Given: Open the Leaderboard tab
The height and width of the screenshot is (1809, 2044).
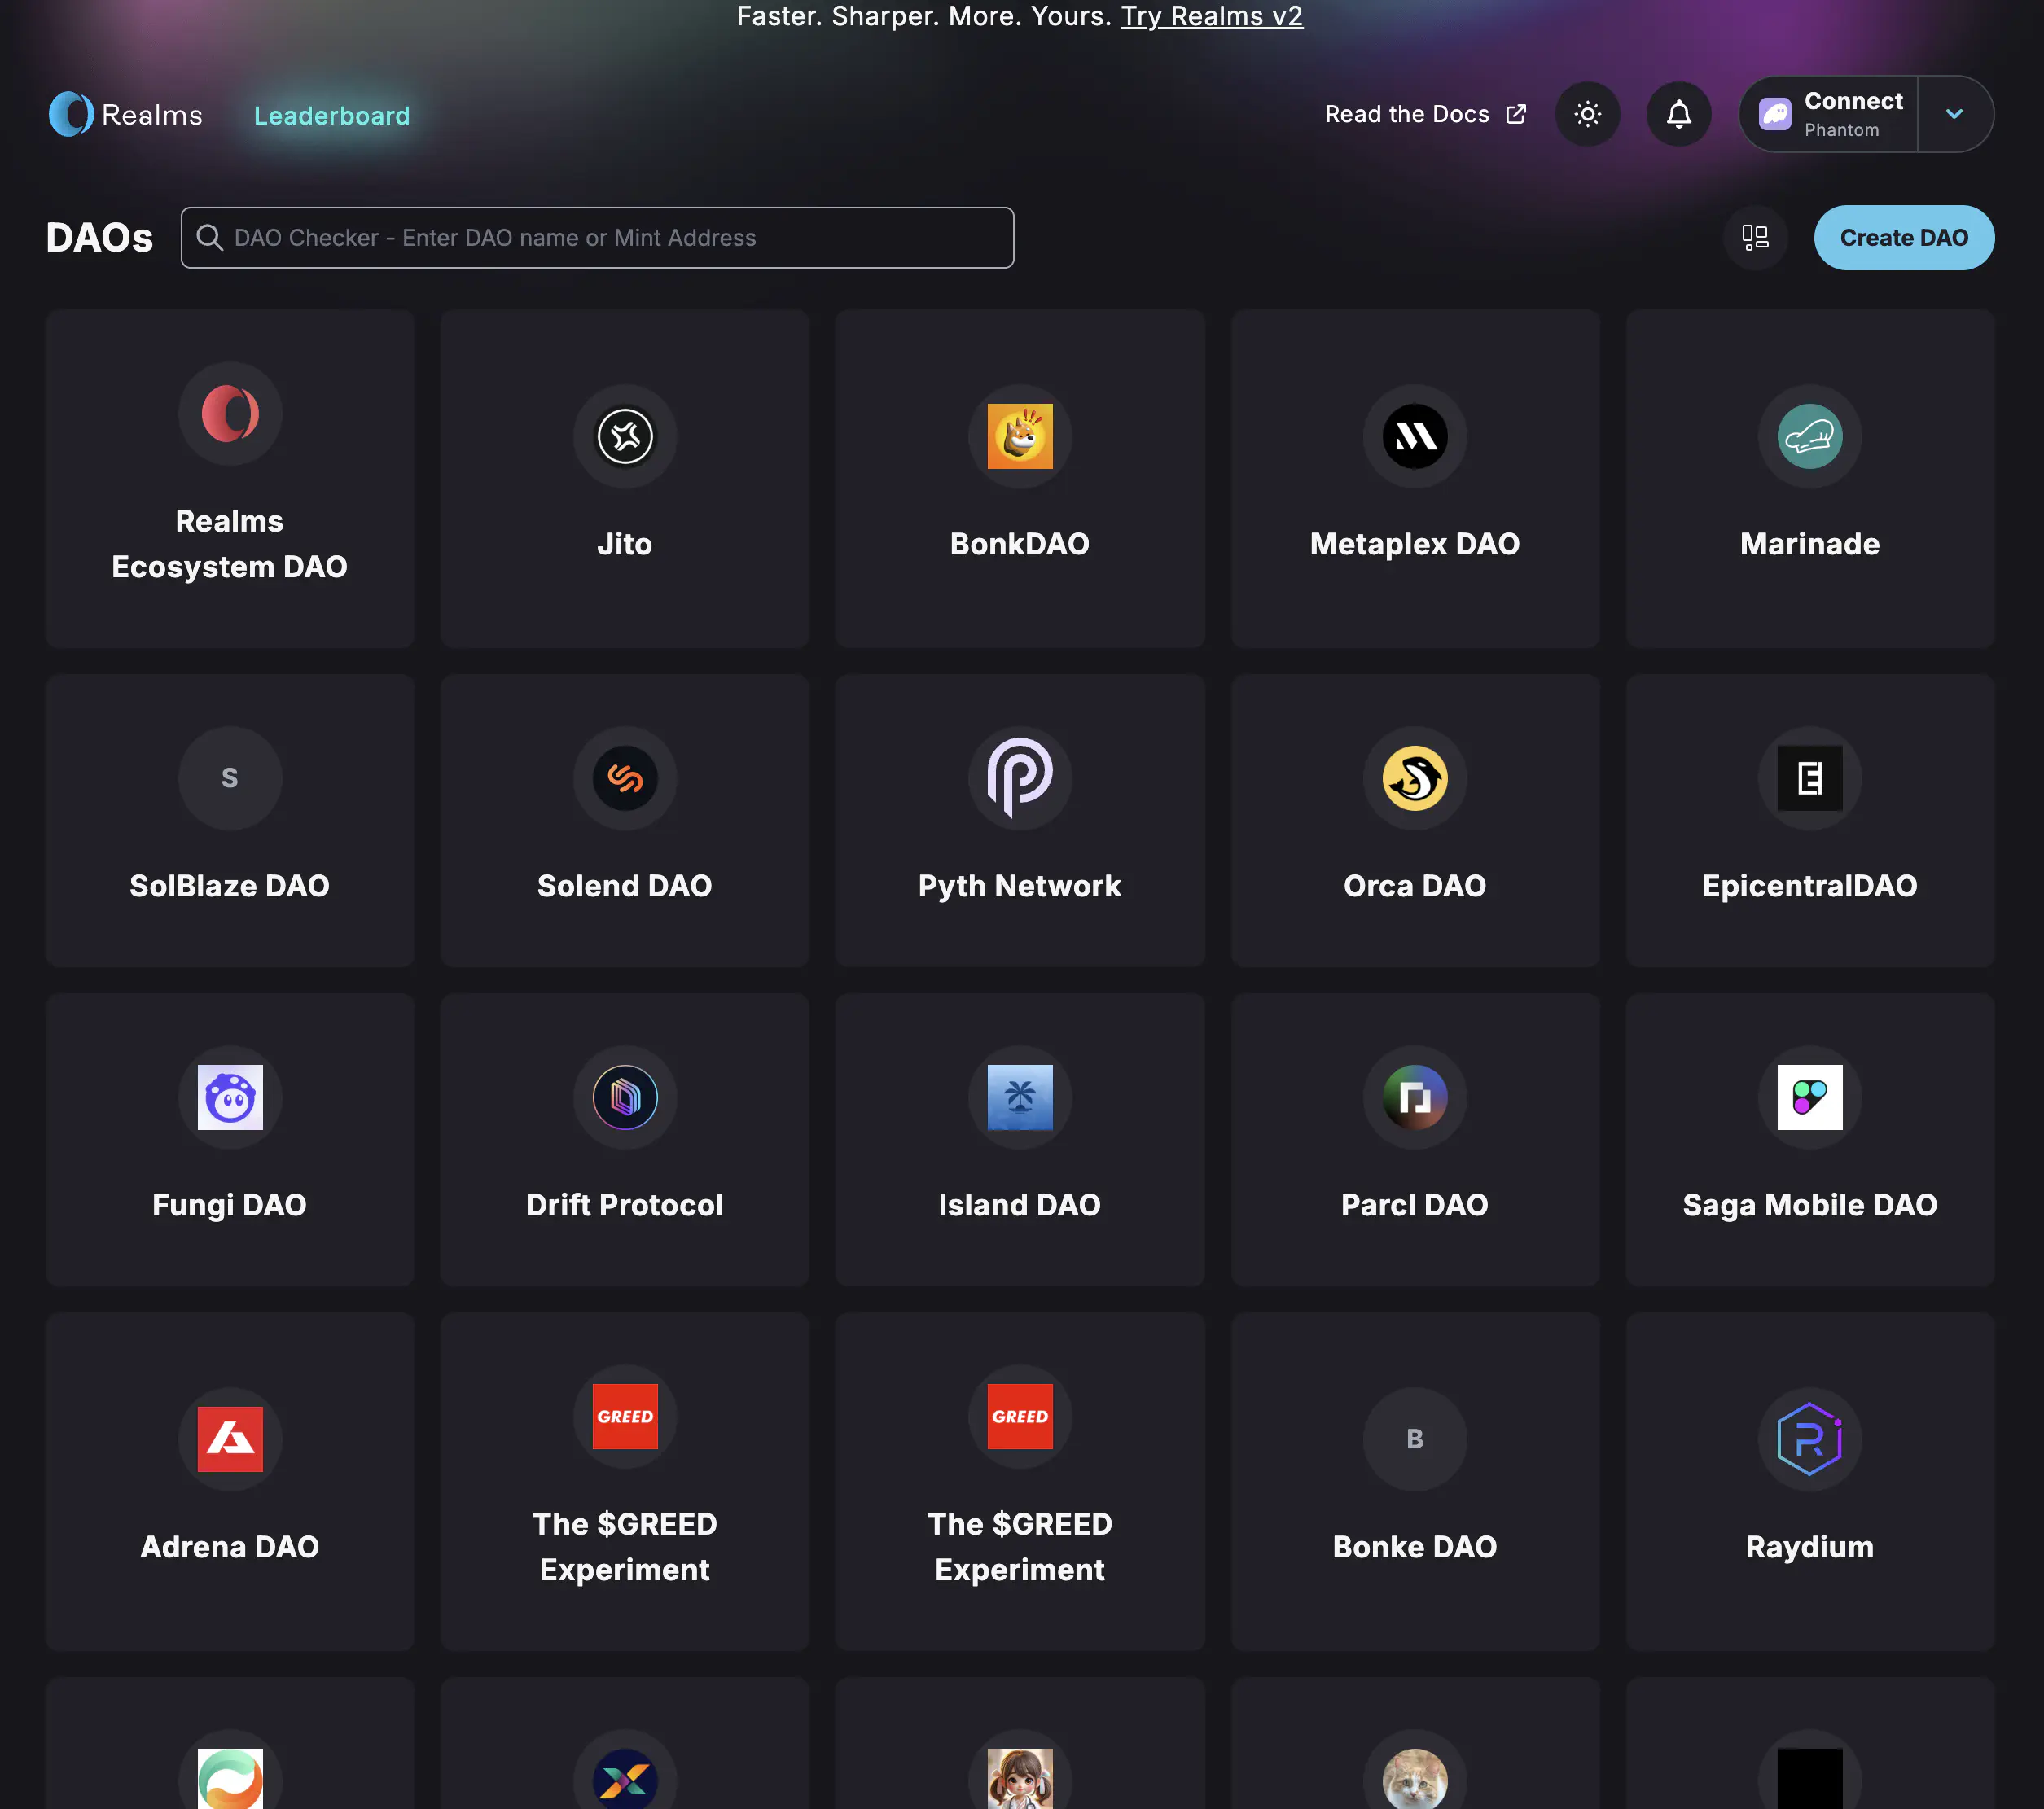Looking at the screenshot, I should tap(331, 116).
